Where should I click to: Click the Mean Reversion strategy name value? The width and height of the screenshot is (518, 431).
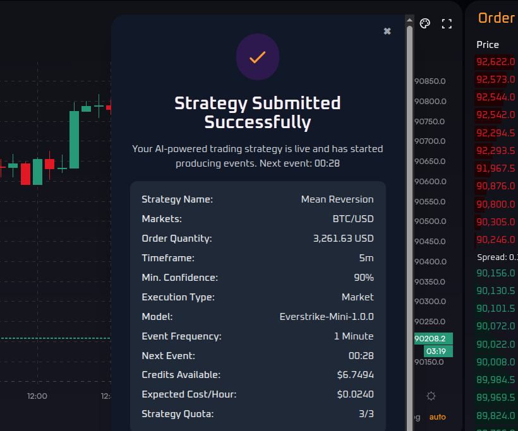point(337,199)
